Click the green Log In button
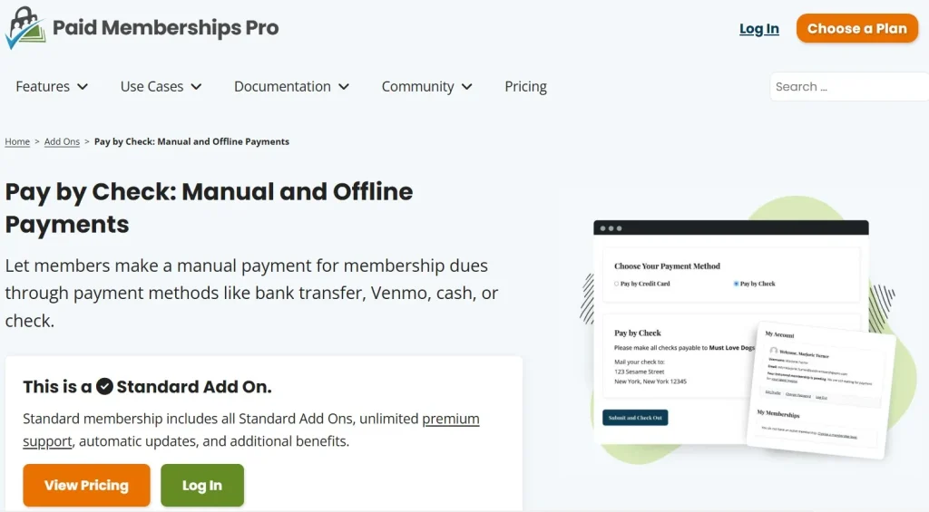The width and height of the screenshot is (929, 512). pos(202,485)
